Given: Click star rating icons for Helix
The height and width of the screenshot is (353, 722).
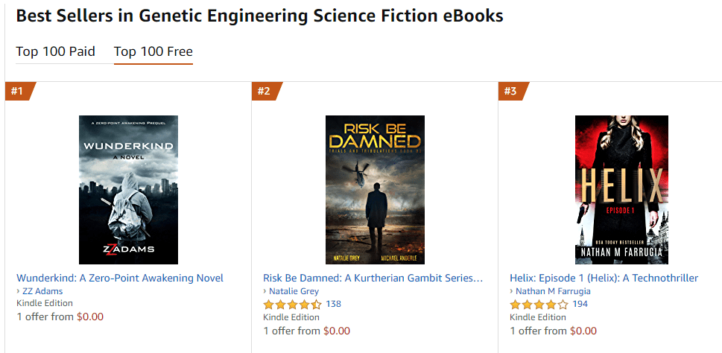Looking at the screenshot, I should click(539, 305).
